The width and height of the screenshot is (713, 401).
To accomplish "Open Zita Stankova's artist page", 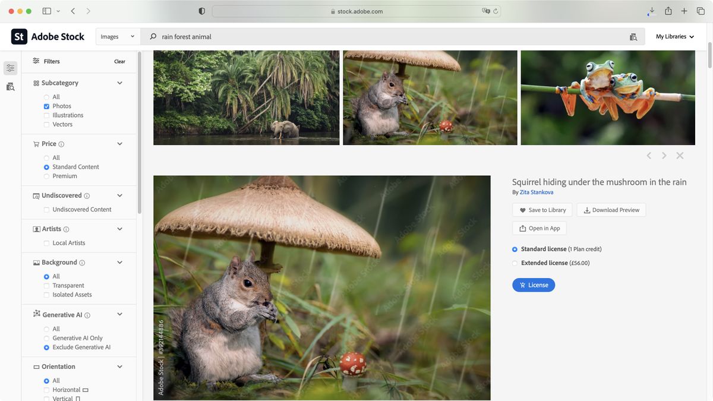I will pos(536,192).
